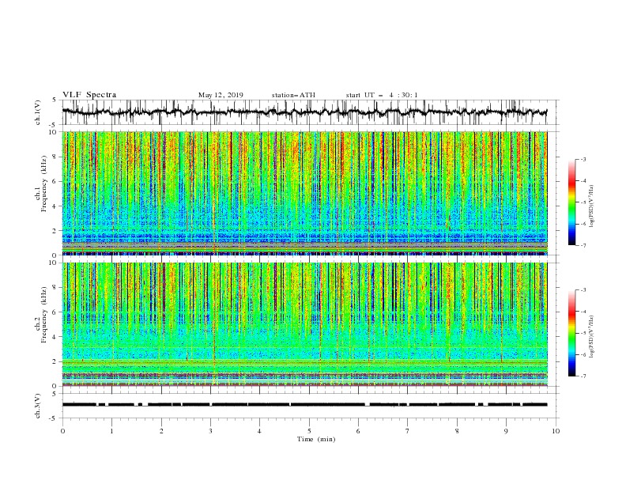The width and height of the screenshot is (626, 484).
Task: Click time axis tick label '9'
Action: (x=506, y=431)
